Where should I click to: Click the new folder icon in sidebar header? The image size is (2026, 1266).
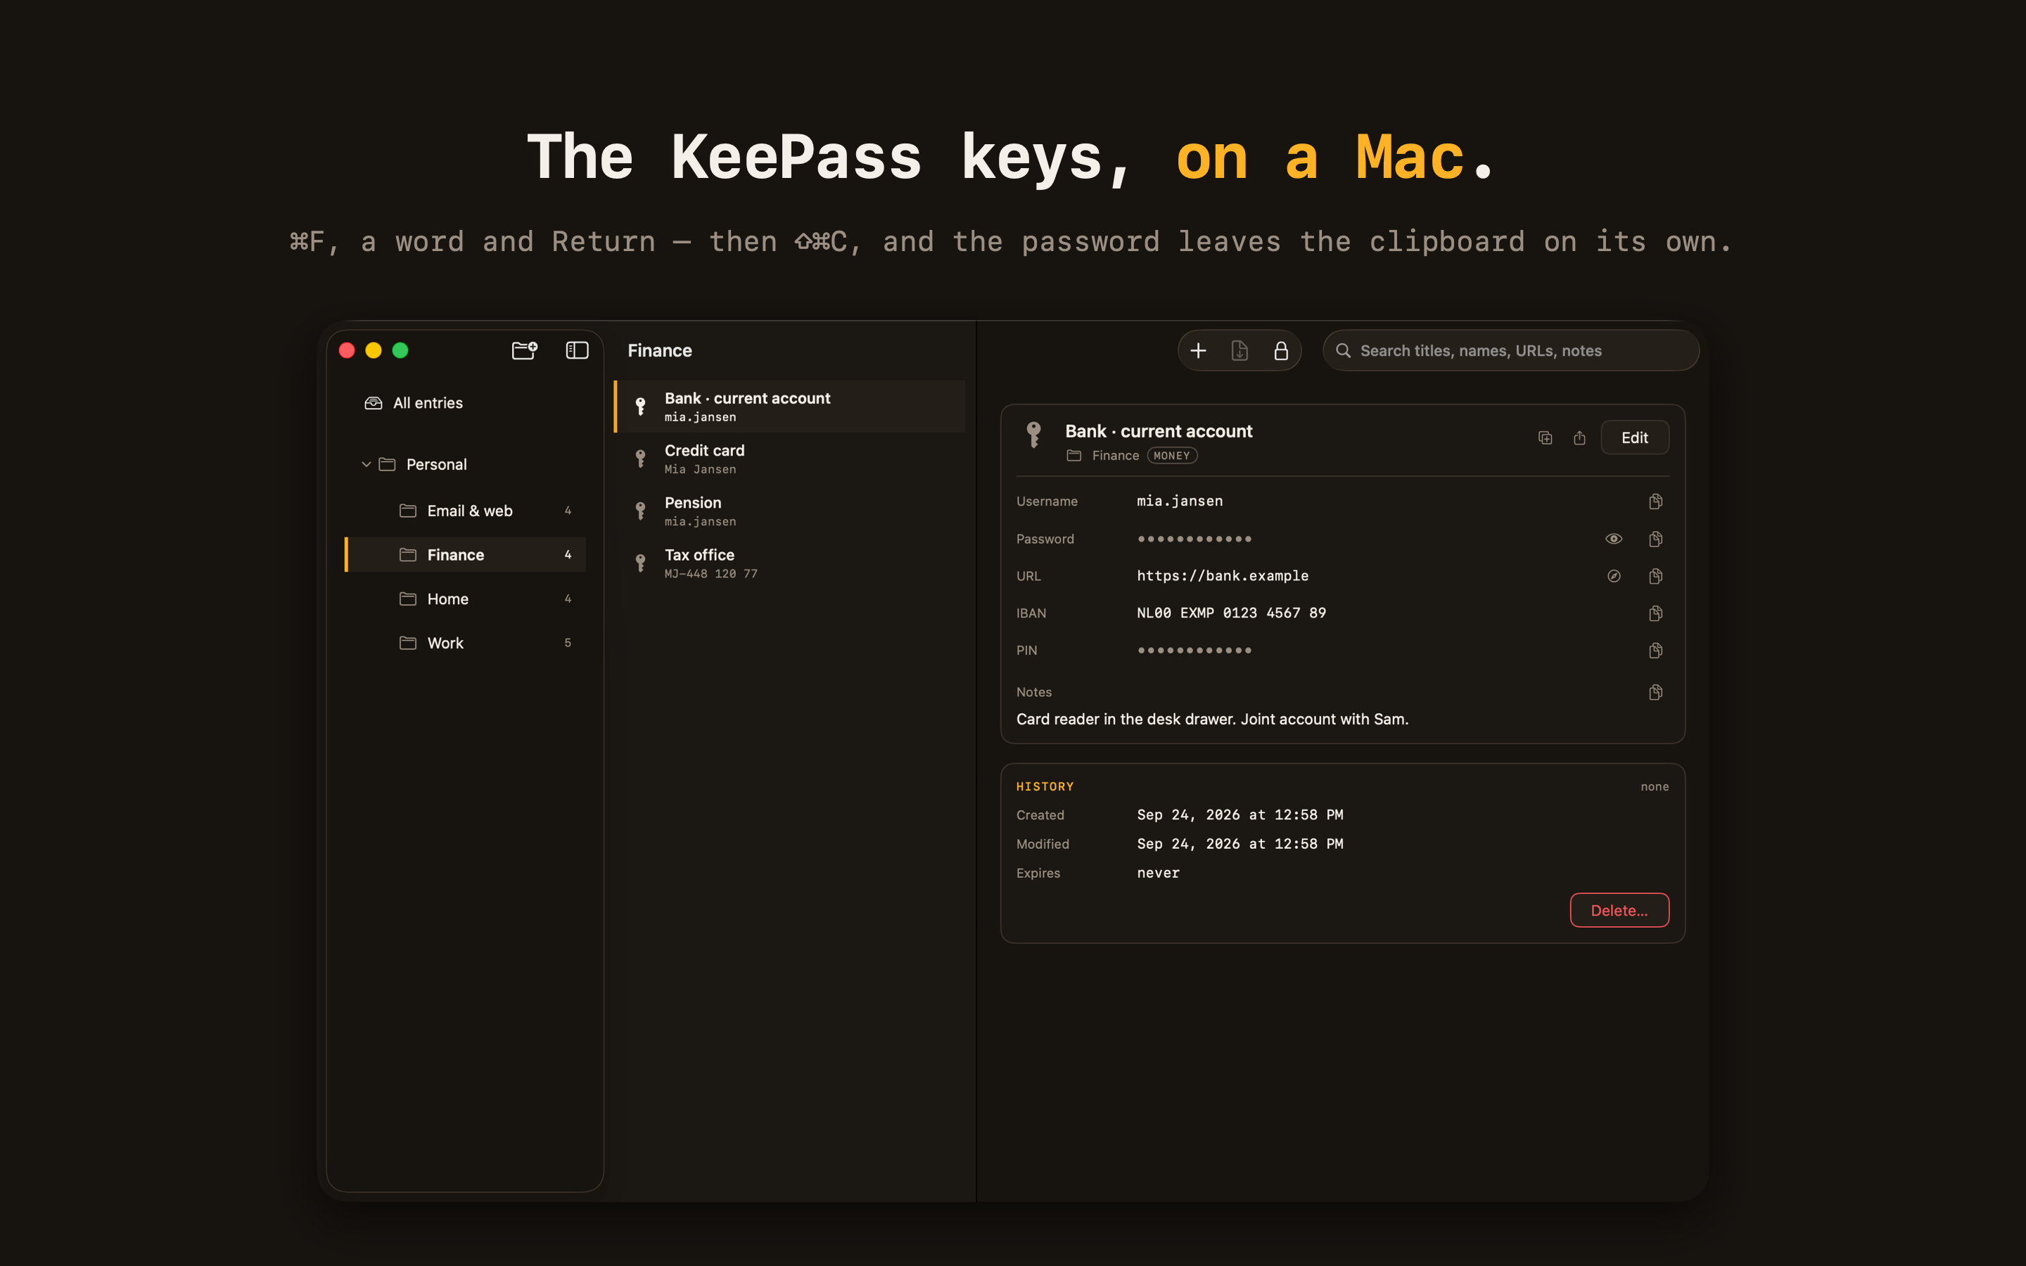coord(524,350)
